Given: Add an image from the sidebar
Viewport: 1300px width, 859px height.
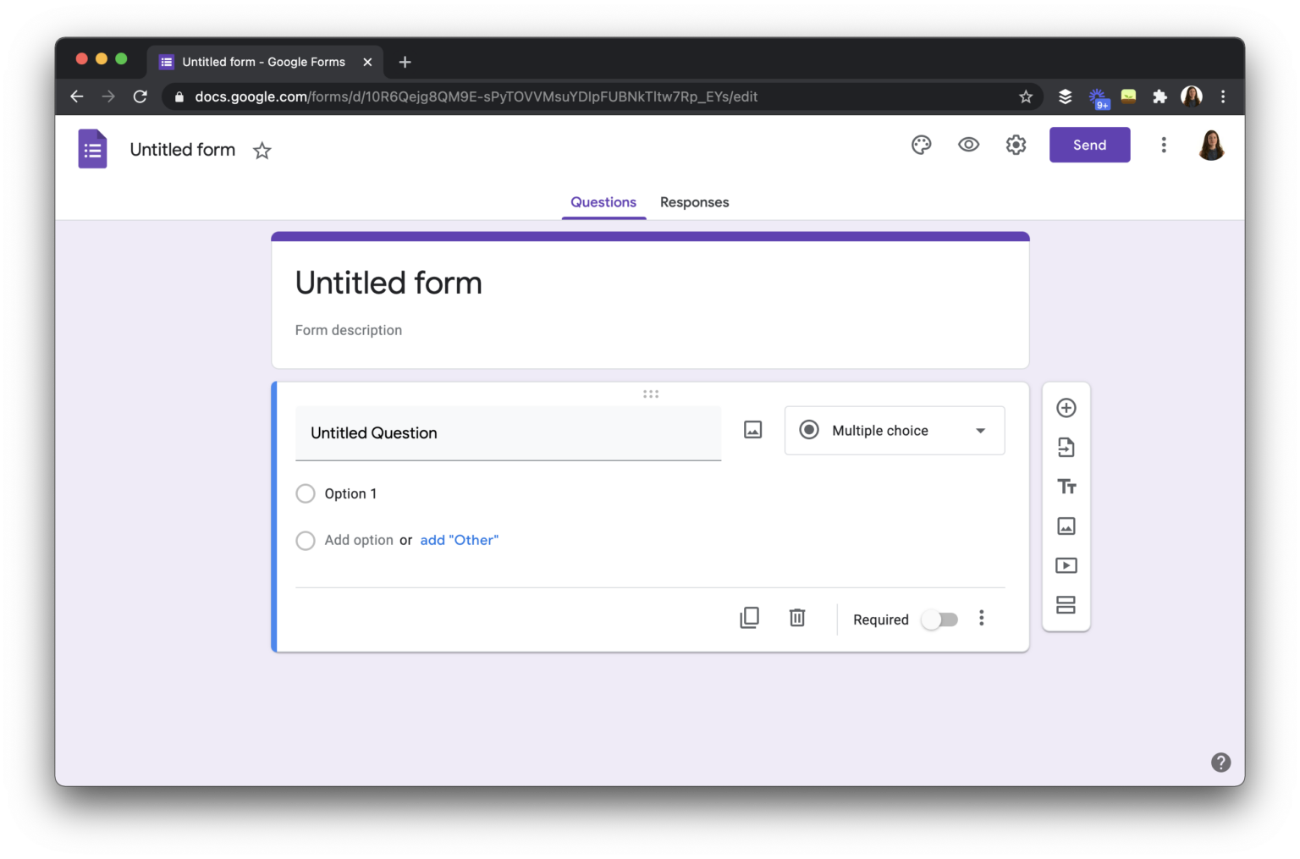Looking at the screenshot, I should coord(1066,526).
